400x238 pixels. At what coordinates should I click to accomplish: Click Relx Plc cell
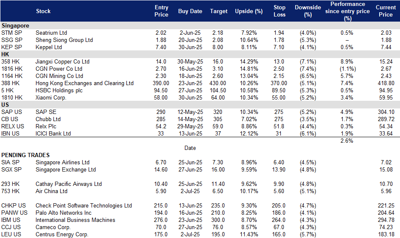pyautogui.click(x=46, y=126)
